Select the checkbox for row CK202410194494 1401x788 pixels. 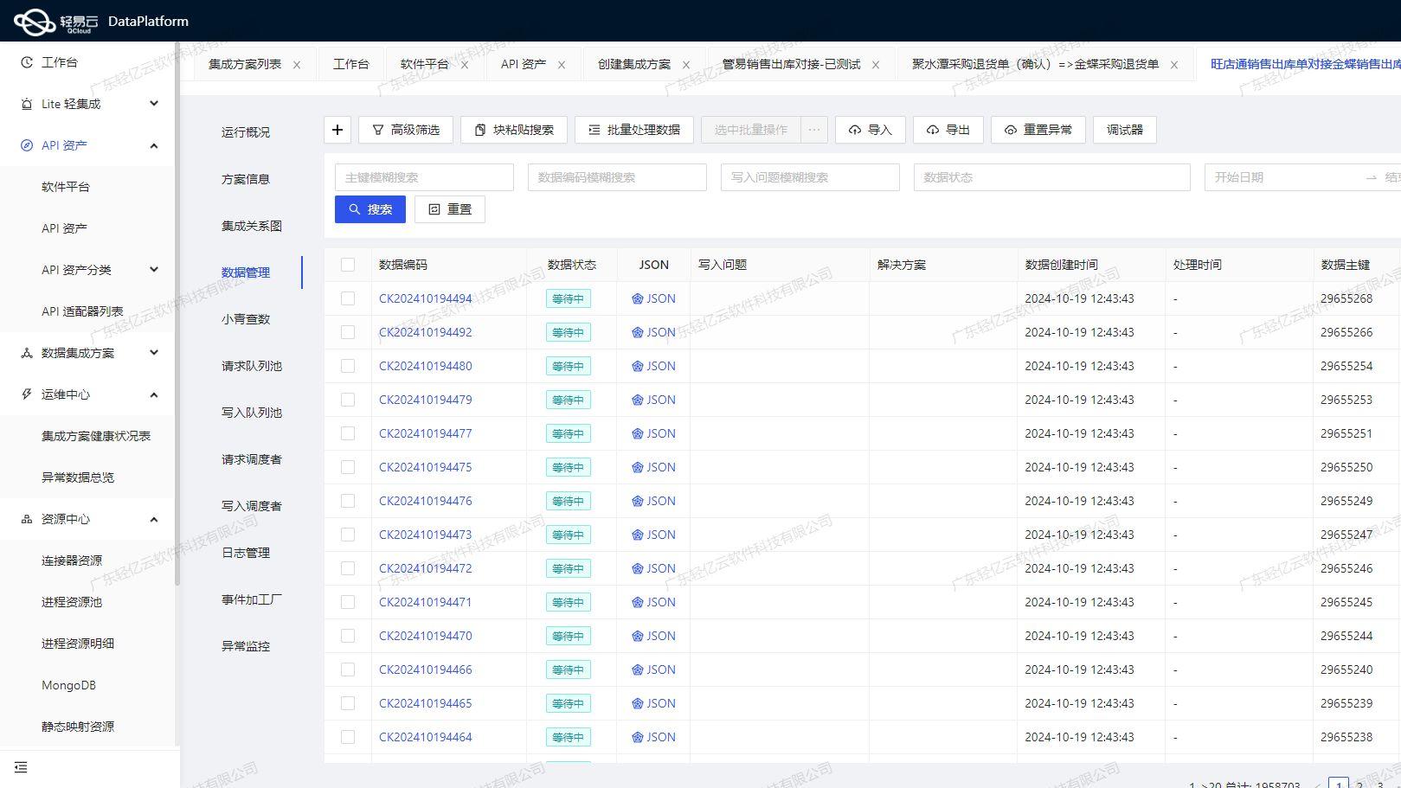349,298
